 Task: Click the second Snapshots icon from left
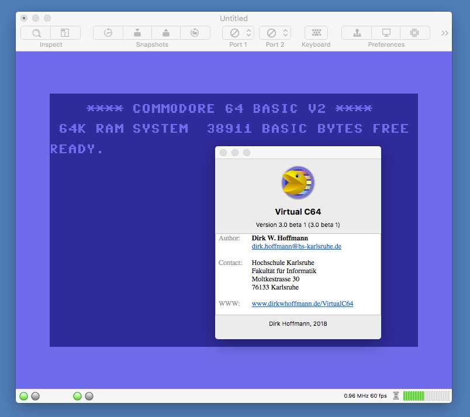[x=137, y=33]
